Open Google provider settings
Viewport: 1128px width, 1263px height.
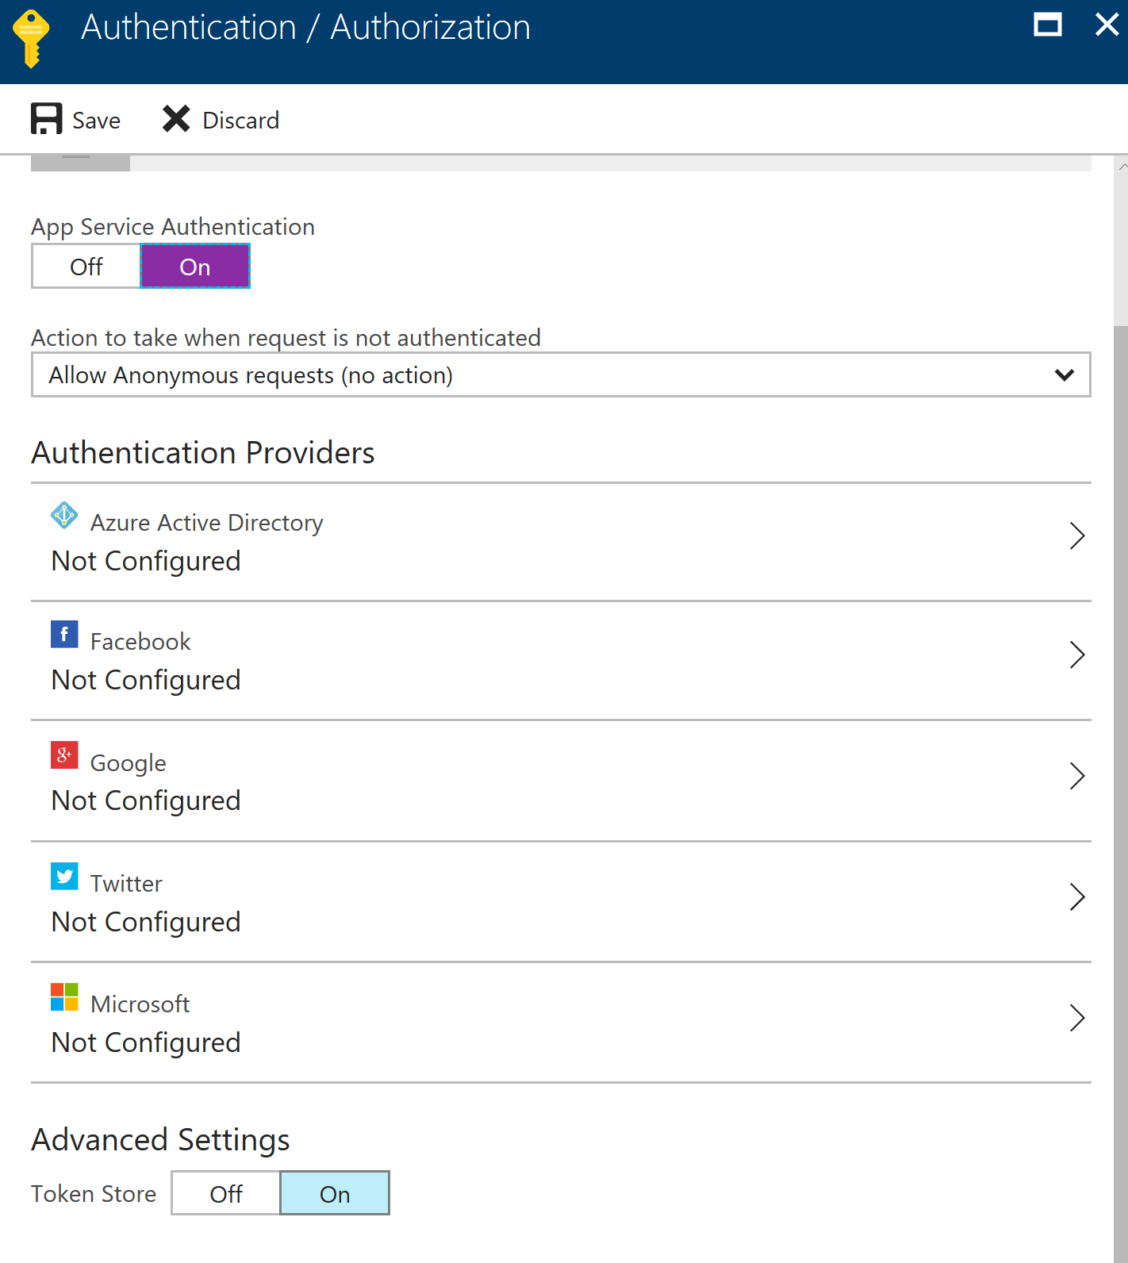(561, 781)
